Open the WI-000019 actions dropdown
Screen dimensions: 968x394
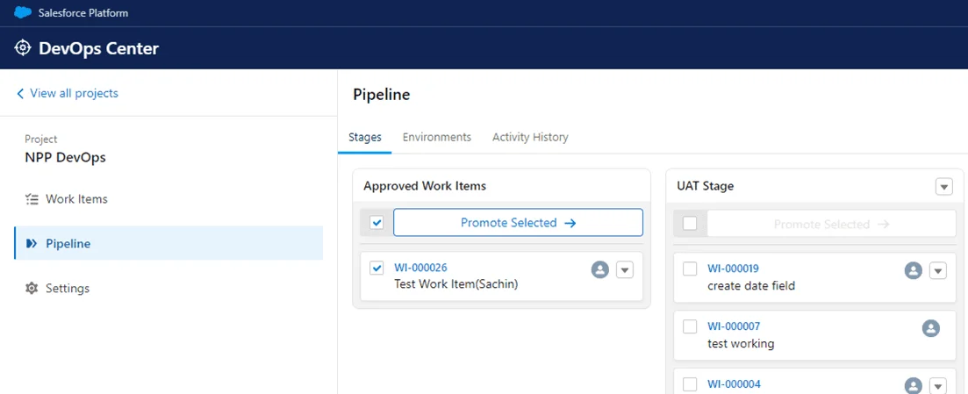coord(938,270)
